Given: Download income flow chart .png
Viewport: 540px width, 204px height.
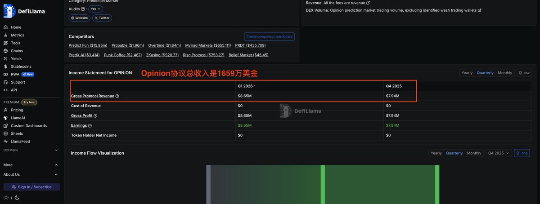Looking at the screenshot, I should coord(522,153).
